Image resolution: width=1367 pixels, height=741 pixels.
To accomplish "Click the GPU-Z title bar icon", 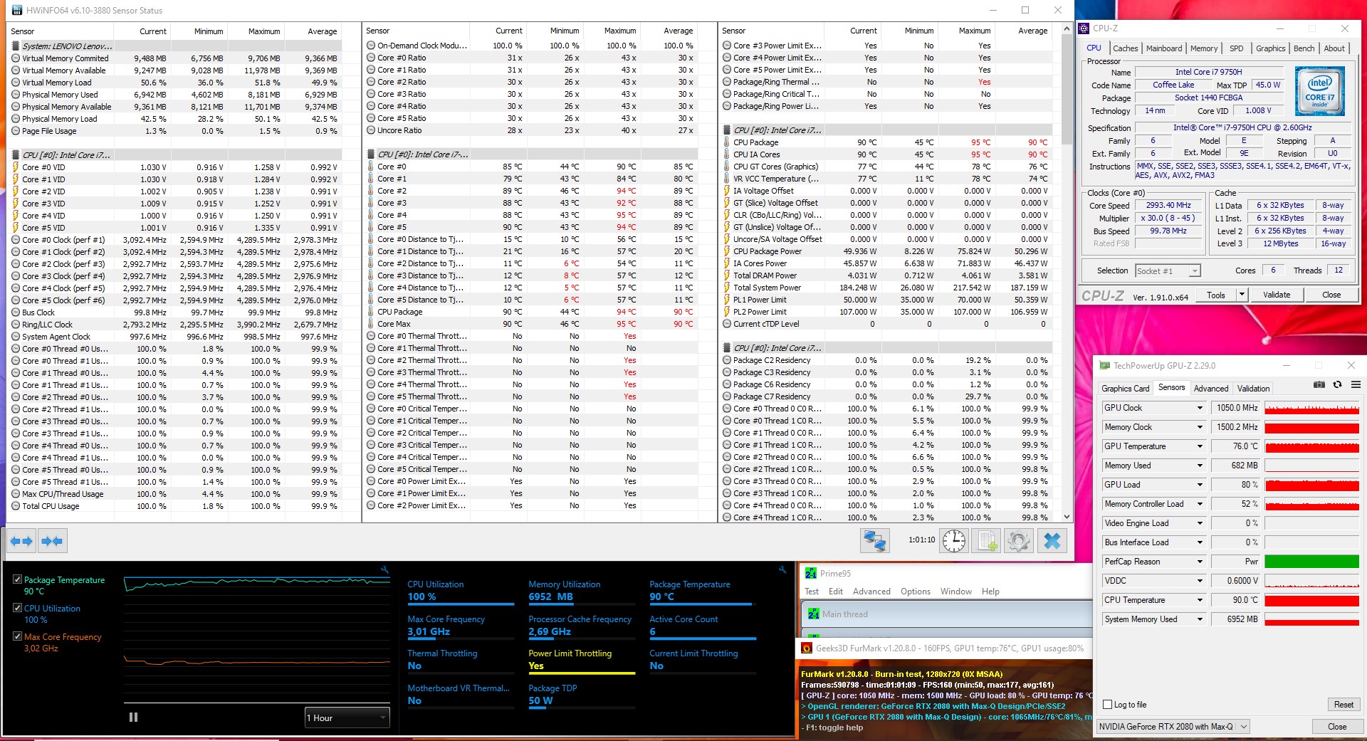I will pyautogui.click(x=1104, y=365).
